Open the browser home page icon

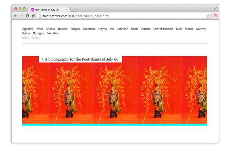pos(33,16)
